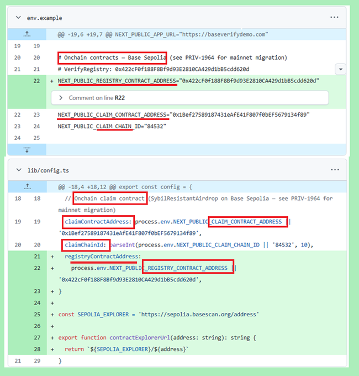Click the '# Onchain contracts – Base Sepolia' comment
Screen dimensions: 359x376
112,58
